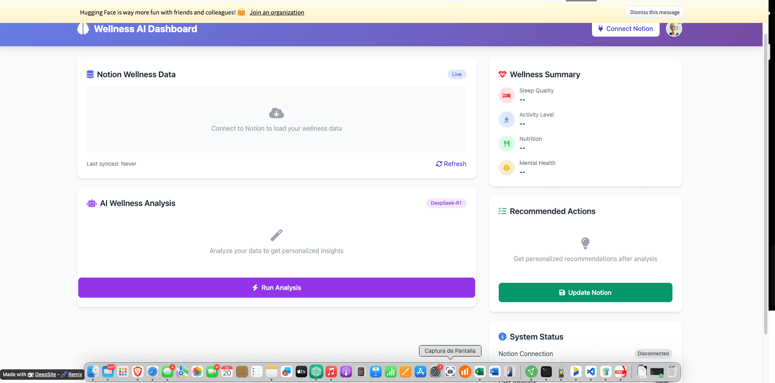
Task: Click the 'Sleep Quality' label
Action: 537,91
